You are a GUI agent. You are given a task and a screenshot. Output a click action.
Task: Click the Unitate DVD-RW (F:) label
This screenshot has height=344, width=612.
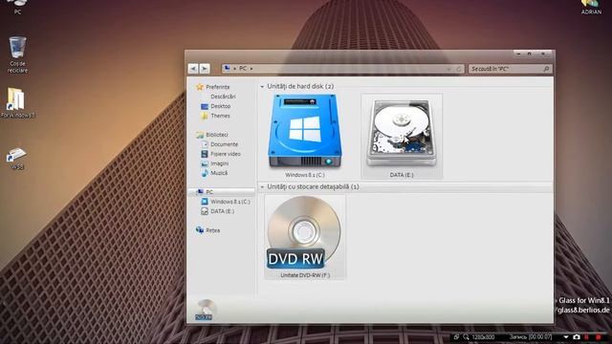[x=305, y=275]
